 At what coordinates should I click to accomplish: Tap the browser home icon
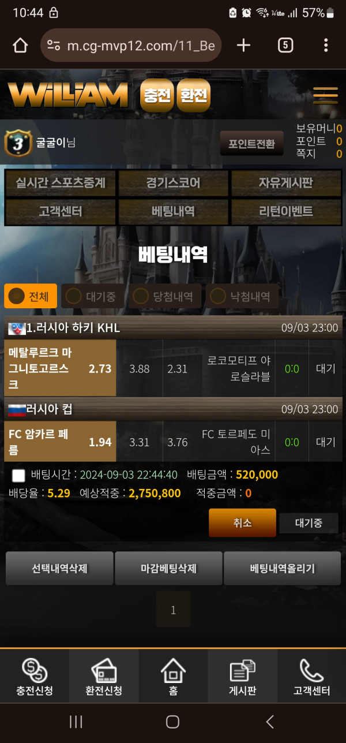20,46
